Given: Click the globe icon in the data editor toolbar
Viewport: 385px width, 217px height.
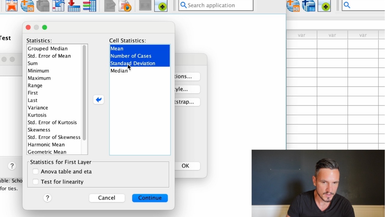Looking at the screenshot, I should (293, 5).
